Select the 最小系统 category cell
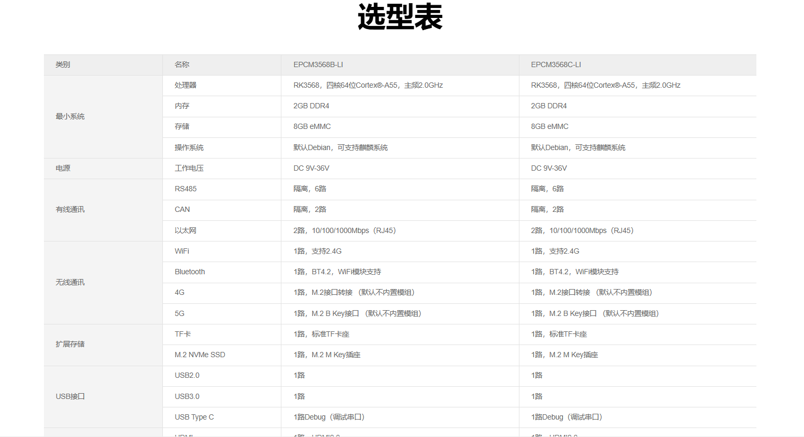This screenshot has height=437, width=804. 70,116
